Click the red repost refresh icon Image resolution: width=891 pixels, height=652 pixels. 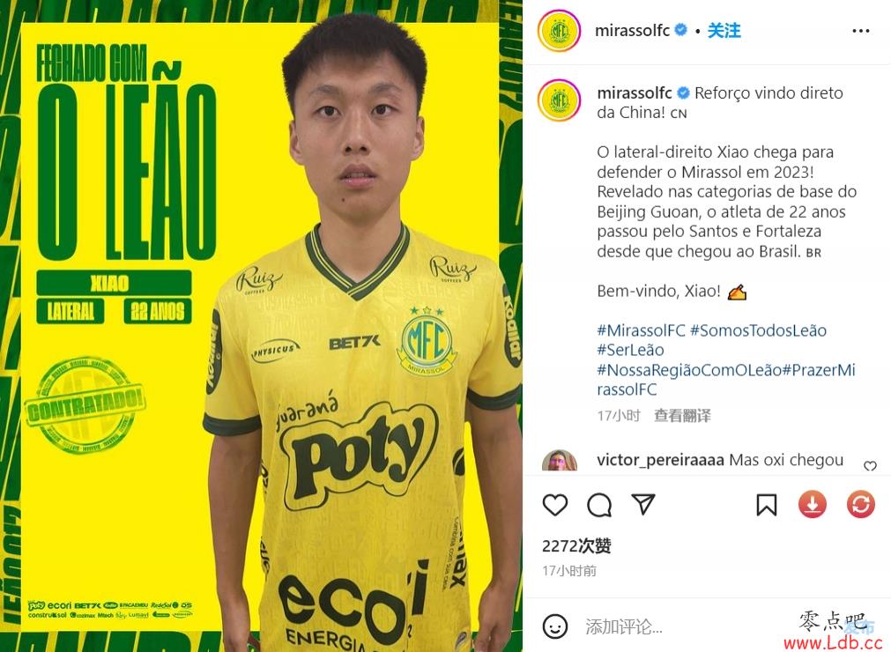coord(860,504)
